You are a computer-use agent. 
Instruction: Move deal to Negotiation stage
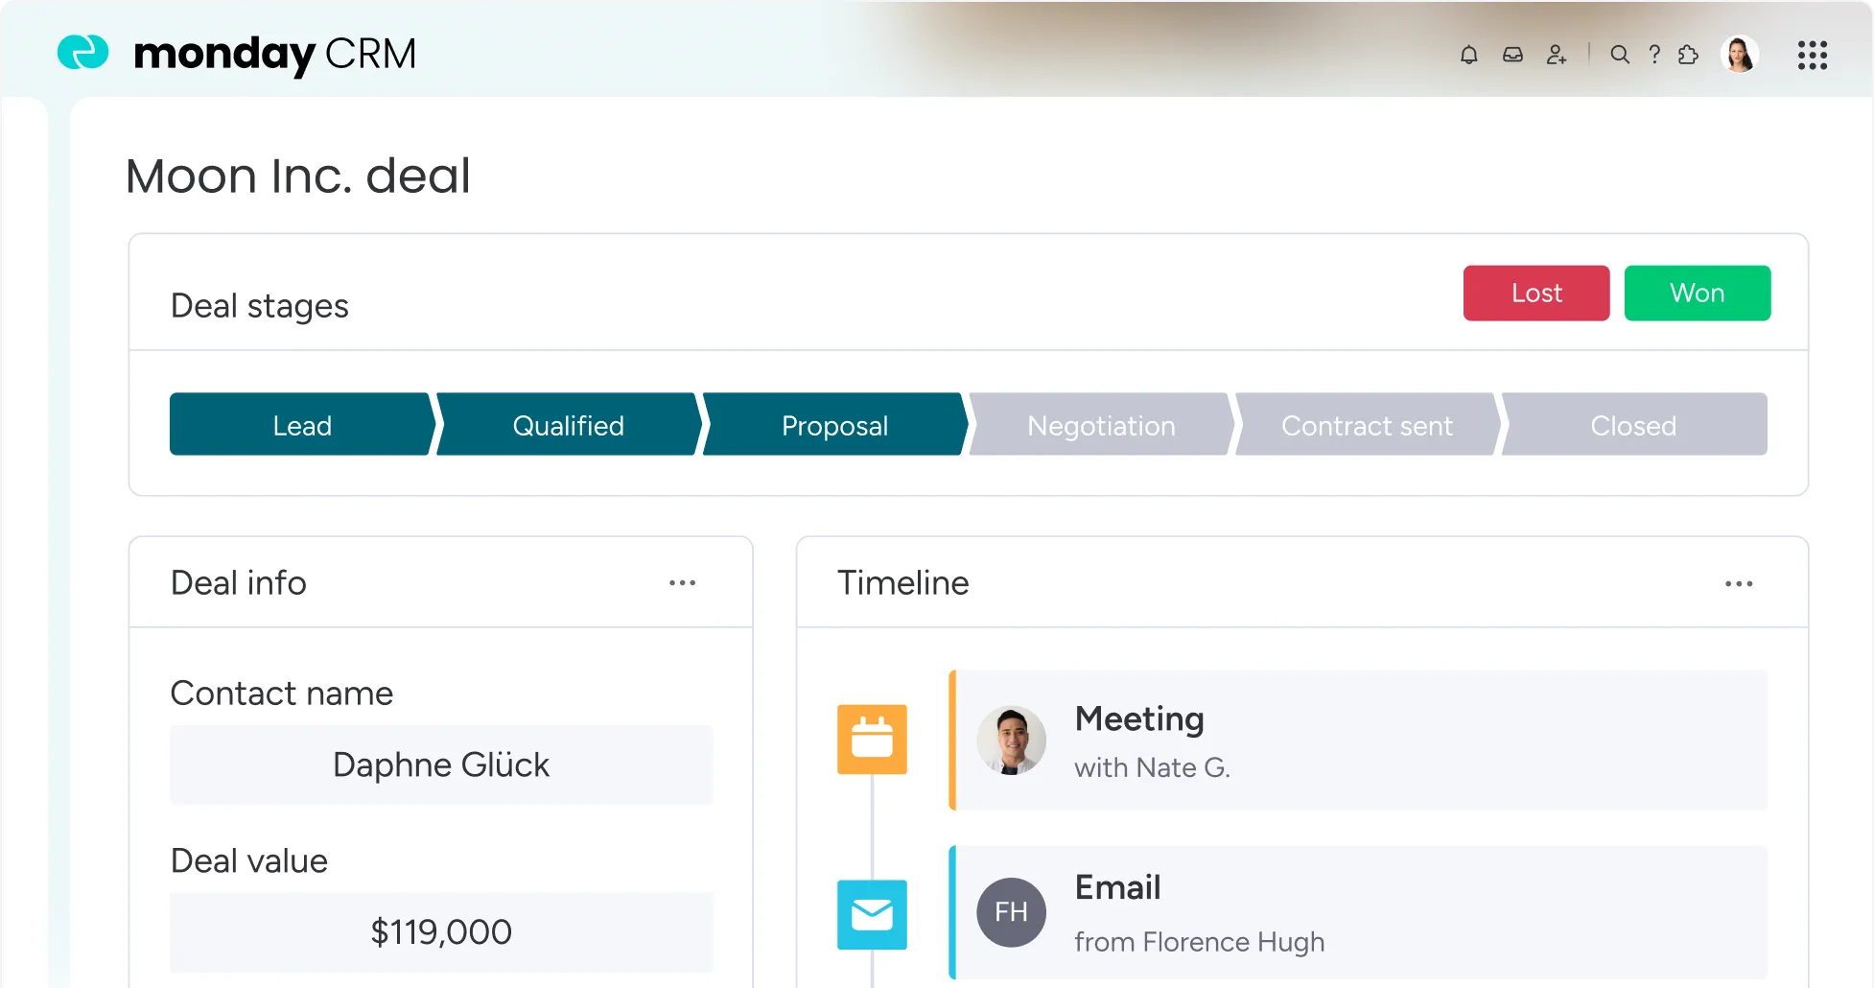point(1101,424)
